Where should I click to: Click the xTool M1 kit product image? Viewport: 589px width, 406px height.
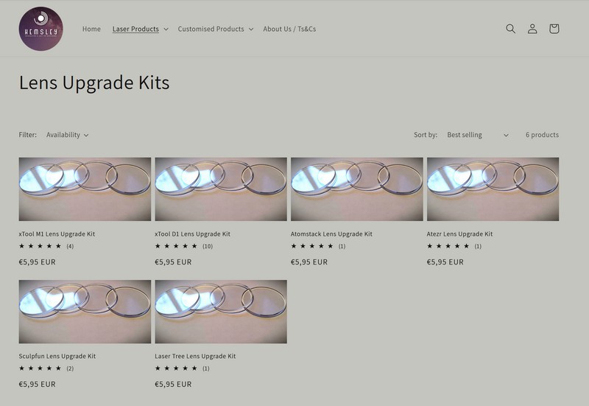[85, 189]
